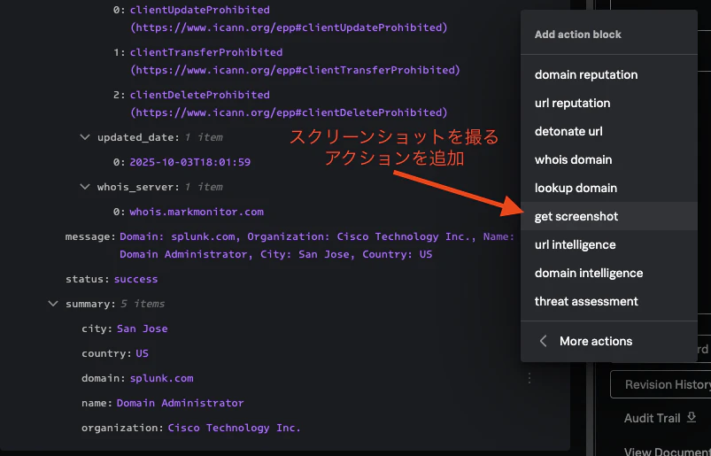This screenshot has height=456, width=711.
Task: Click the icann.org clientDeleteProhibited URL
Action: (289, 112)
